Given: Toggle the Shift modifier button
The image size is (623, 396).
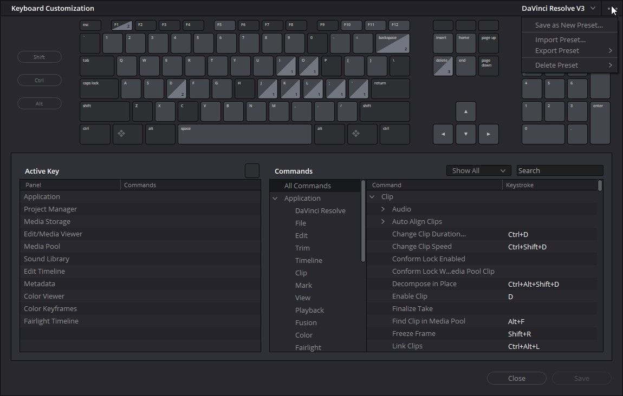Looking at the screenshot, I should coord(40,57).
